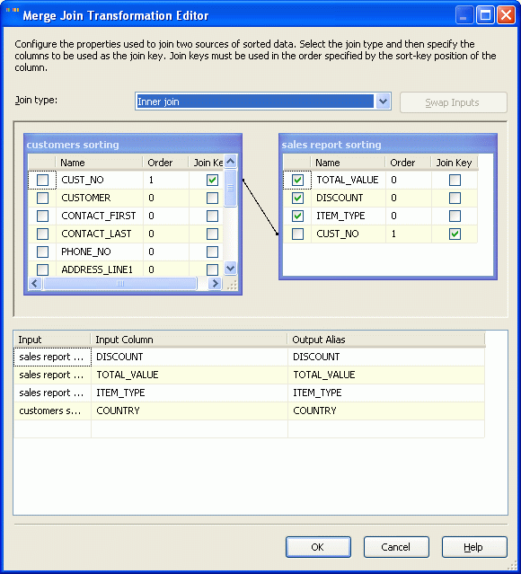
Task: Click the Order column header in customers sorting
Action: pyautogui.click(x=166, y=163)
